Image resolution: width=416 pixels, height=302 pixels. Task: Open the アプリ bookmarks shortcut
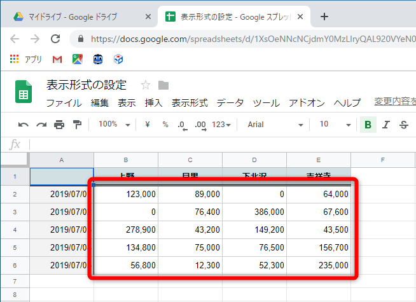click(x=25, y=59)
